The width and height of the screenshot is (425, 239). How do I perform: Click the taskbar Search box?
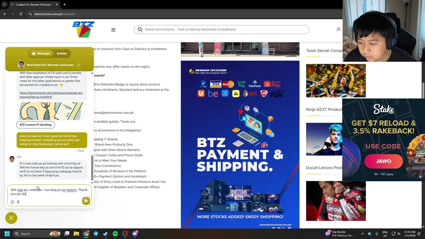37,234
